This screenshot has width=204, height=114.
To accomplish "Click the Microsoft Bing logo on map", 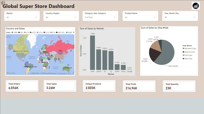I will point(11,73).
